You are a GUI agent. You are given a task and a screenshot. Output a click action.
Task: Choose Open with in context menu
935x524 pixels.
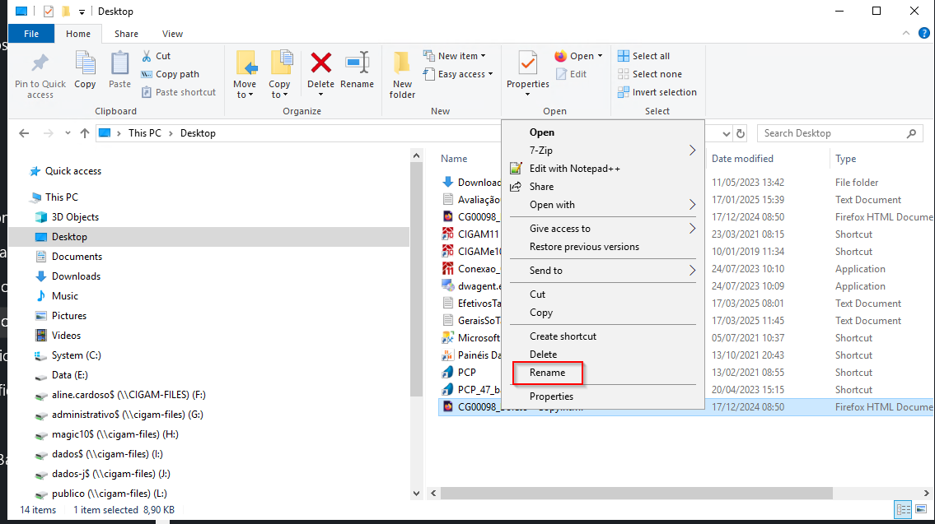pos(603,205)
